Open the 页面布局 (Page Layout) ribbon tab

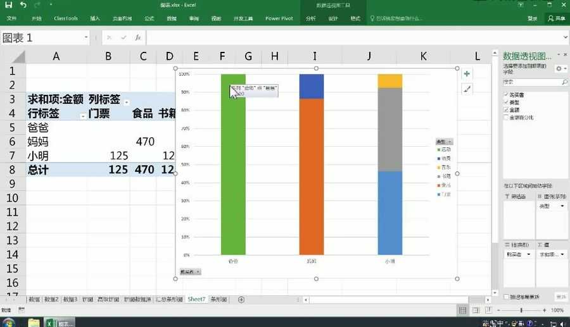122,18
